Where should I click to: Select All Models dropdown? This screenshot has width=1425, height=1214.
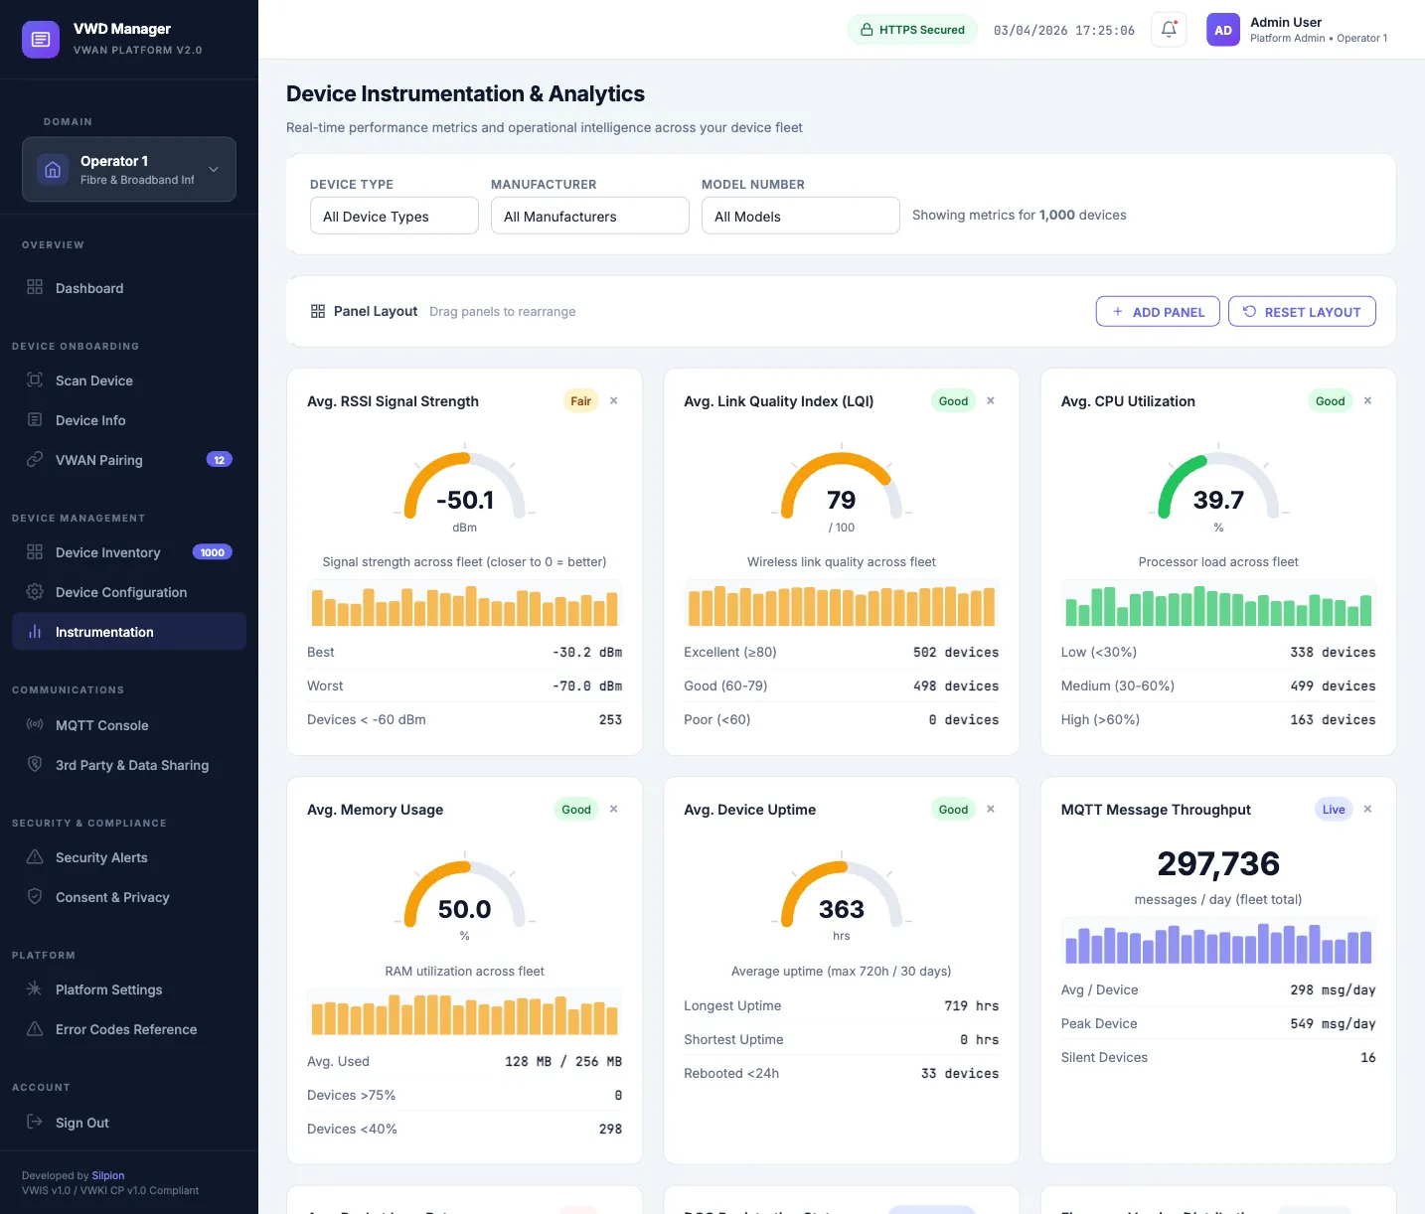[x=800, y=216]
